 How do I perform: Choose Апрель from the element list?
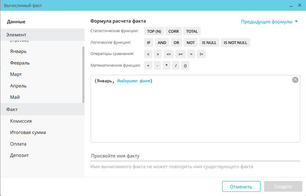point(18,86)
